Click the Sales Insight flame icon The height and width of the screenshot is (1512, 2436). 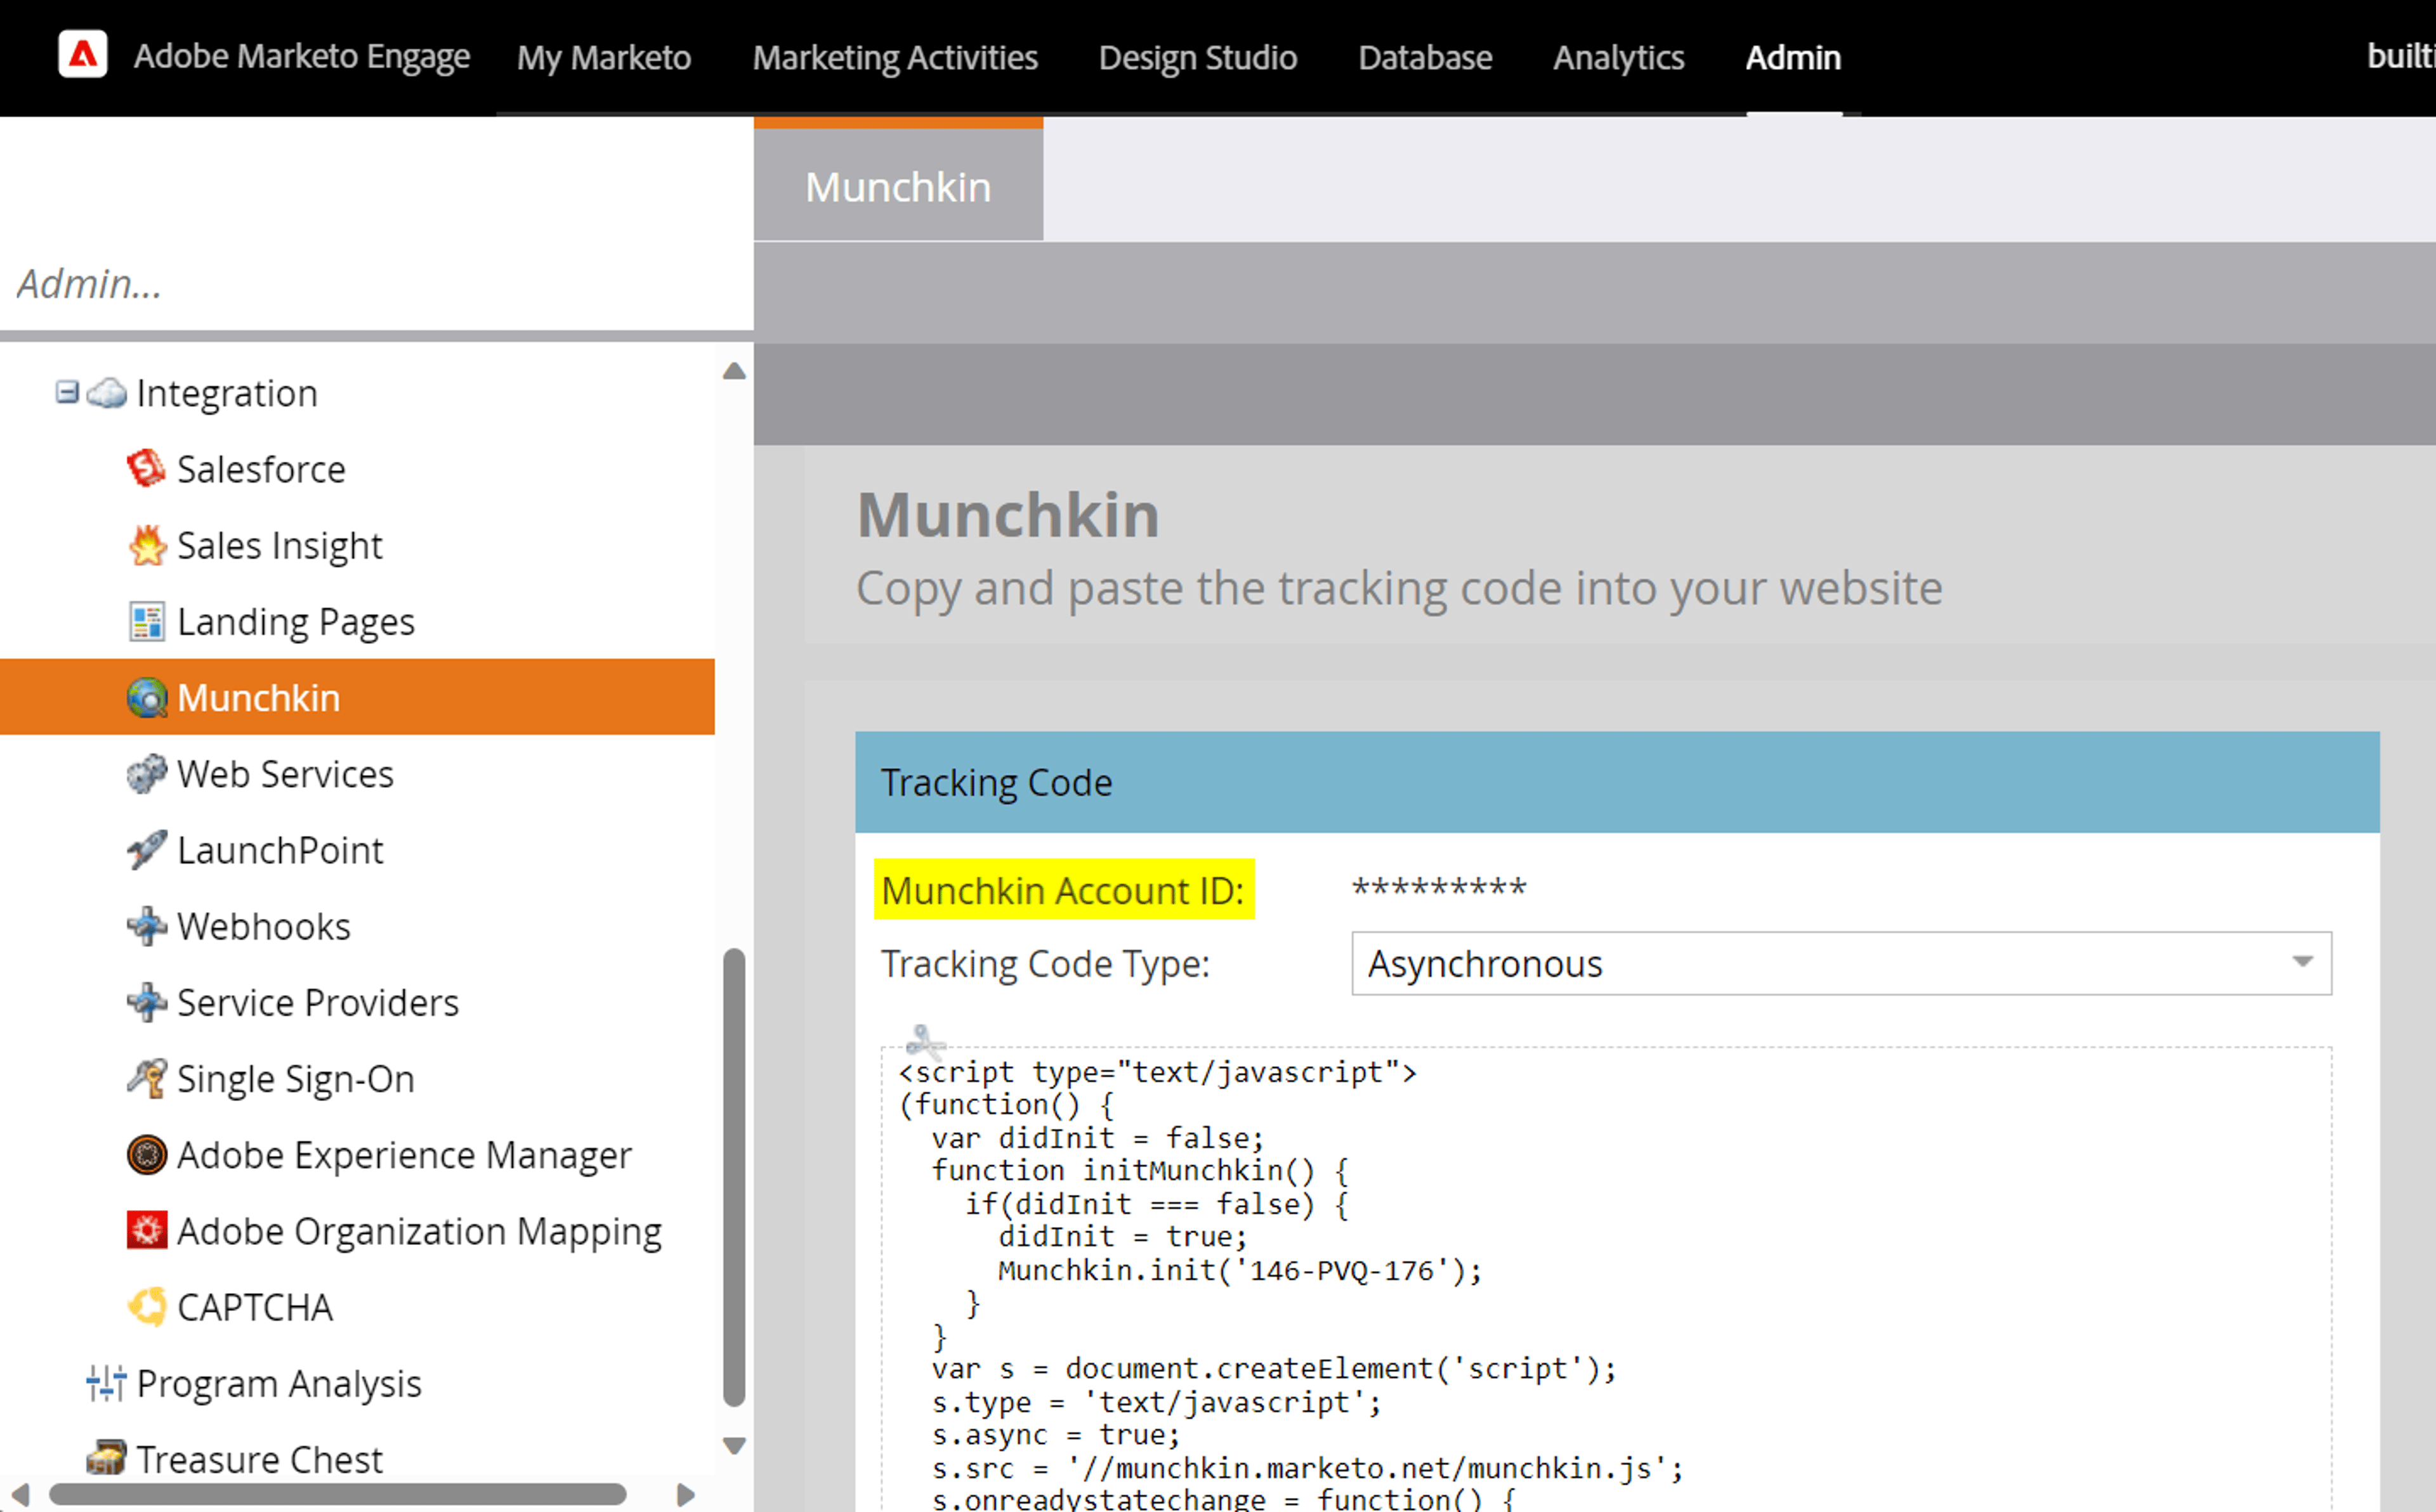coord(147,545)
